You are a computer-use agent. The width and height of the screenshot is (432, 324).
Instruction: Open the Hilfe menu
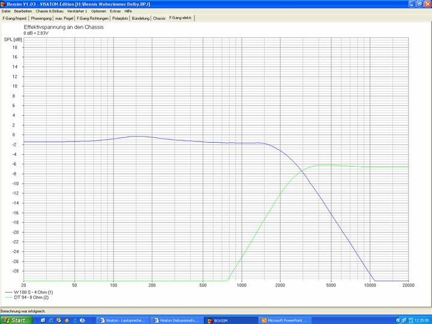point(128,11)
